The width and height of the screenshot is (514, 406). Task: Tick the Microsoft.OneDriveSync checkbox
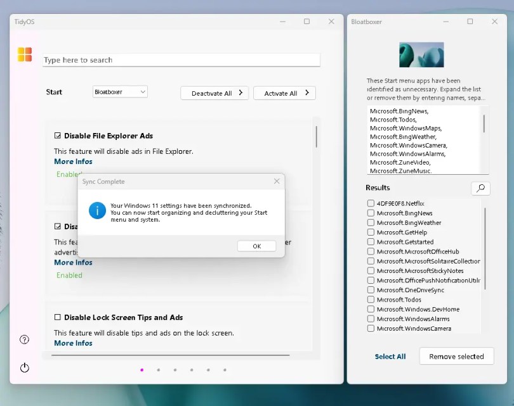click(371, 290)
